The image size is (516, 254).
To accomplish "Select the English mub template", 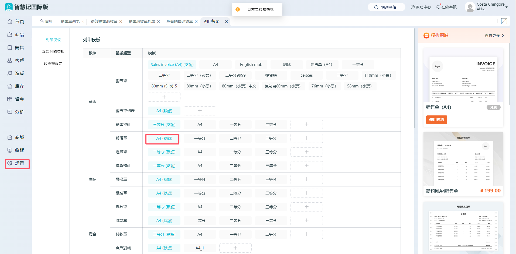I will pos(251,65).
